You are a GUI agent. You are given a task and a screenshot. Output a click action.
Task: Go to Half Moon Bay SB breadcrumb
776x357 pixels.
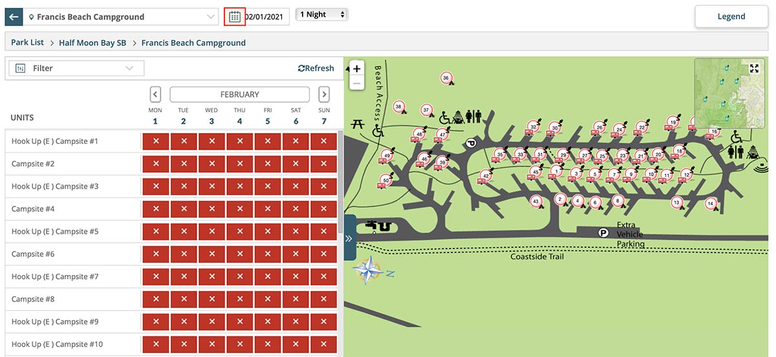pyautogui.click(x=92, y=43)
